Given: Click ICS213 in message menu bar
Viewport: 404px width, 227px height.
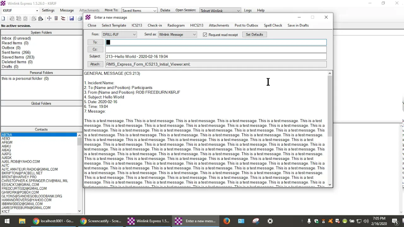Looking at the screenshot, I should pyautogui.click(x=137, y=25).
